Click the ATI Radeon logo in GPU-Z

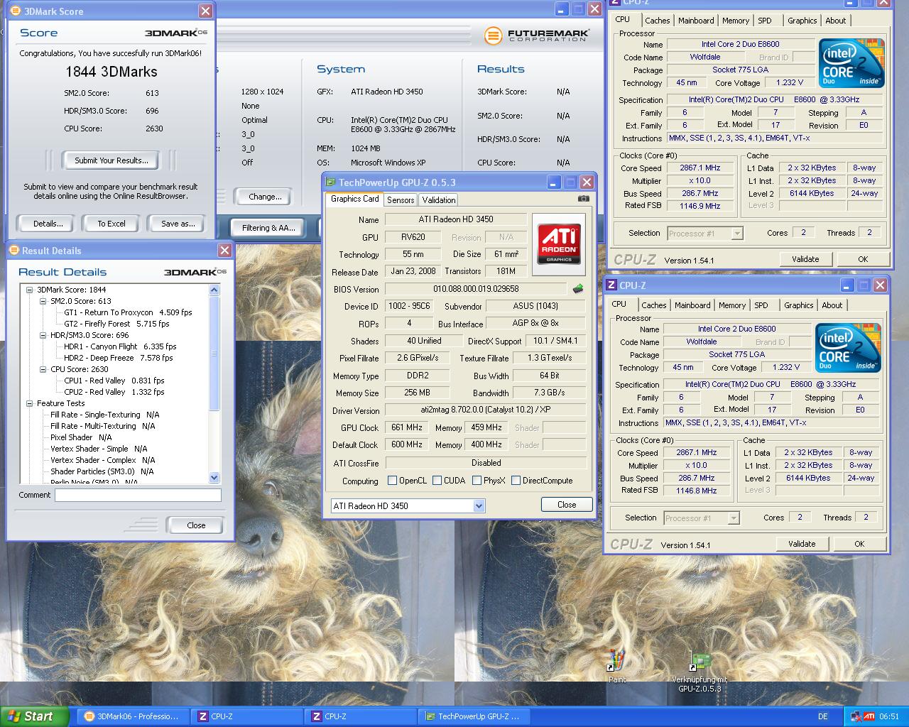coord(559,244)
